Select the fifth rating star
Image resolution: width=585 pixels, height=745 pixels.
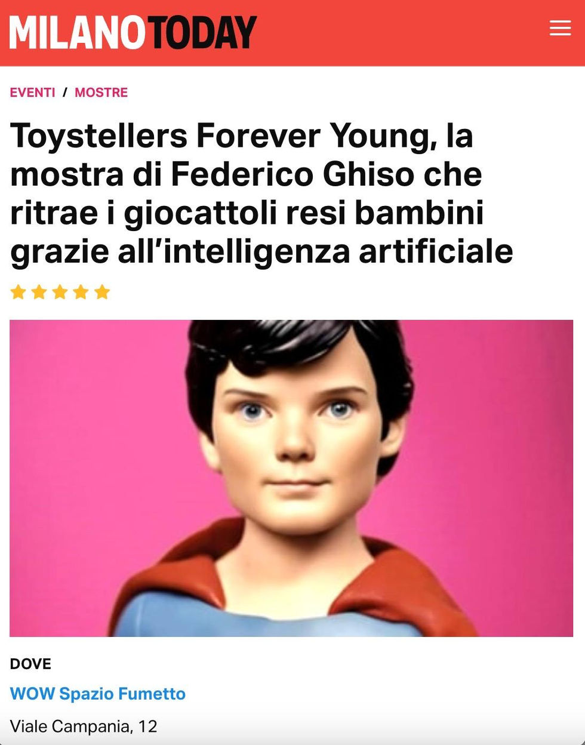pos(102,292)
